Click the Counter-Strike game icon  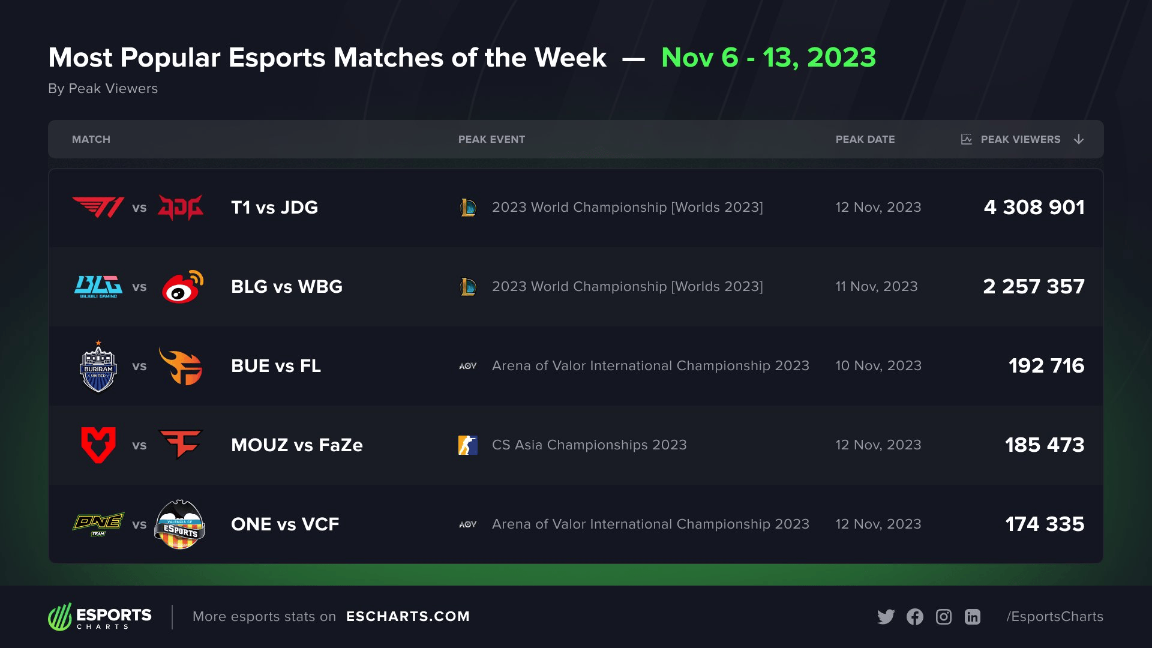(468, 445)
